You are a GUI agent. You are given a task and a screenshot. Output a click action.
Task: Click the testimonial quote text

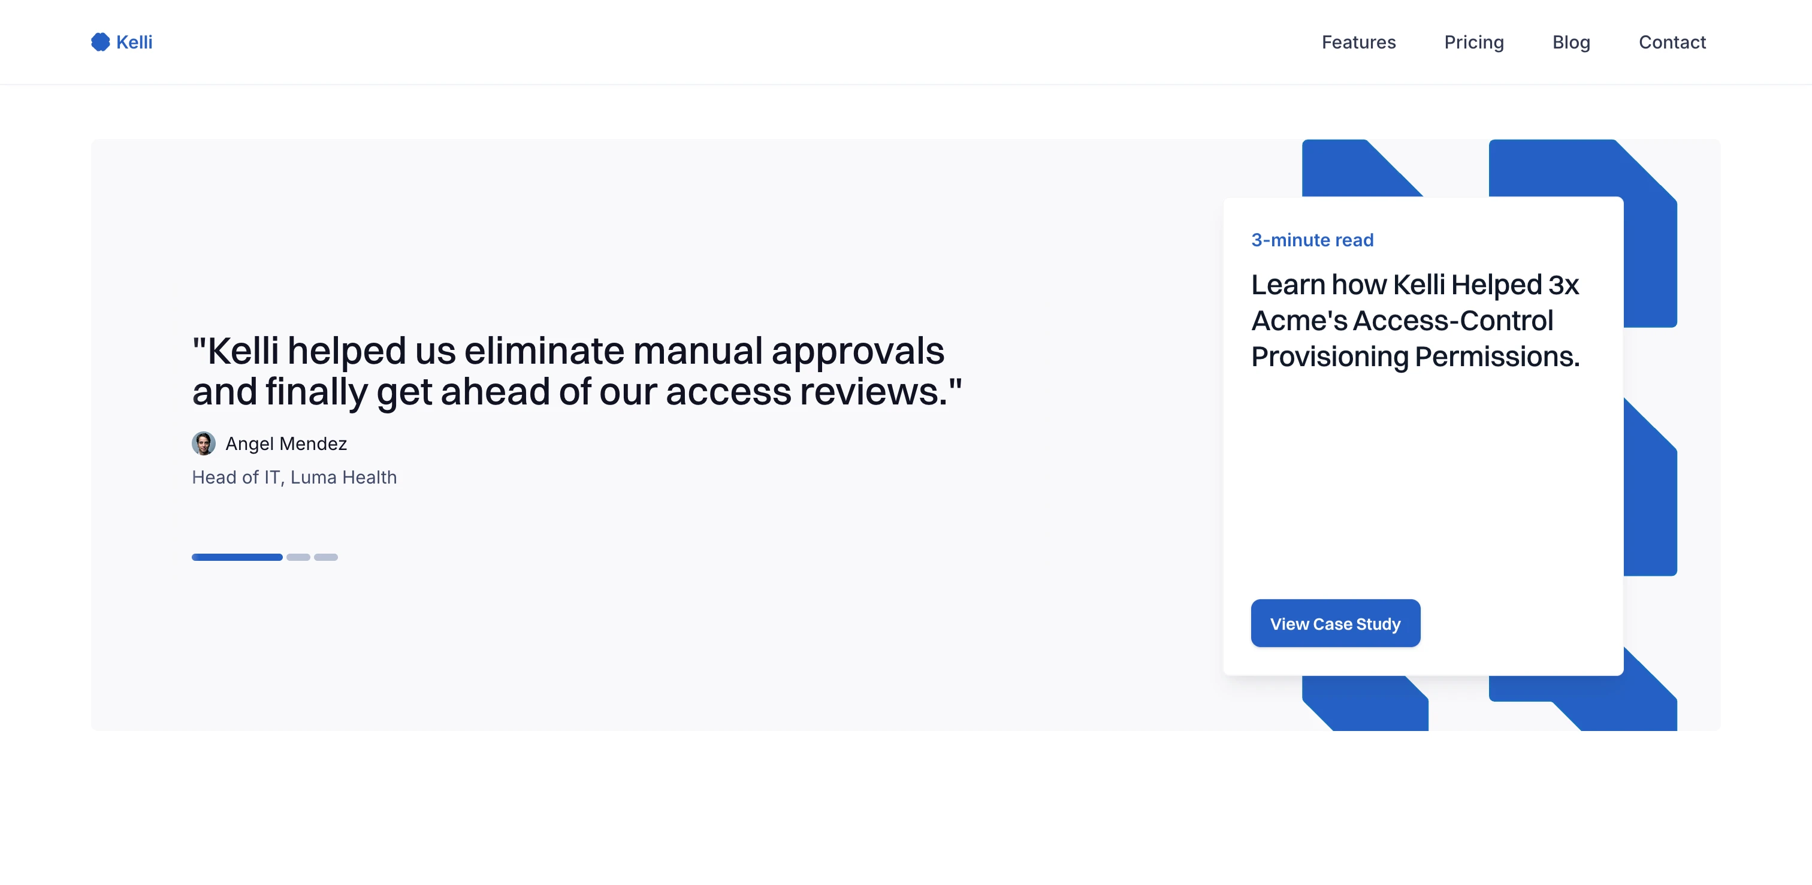(x=576, y=371)
